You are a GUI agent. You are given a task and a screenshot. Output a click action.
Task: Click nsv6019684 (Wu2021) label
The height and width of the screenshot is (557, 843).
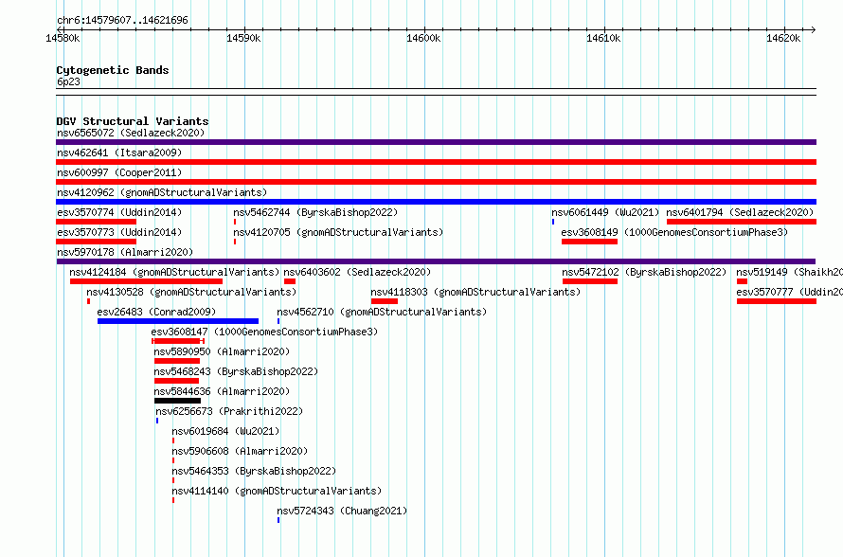click(225, 431)
